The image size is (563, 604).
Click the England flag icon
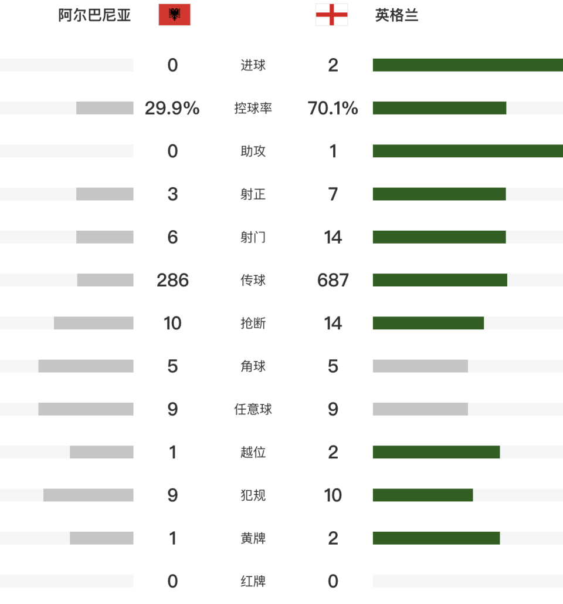331,15
